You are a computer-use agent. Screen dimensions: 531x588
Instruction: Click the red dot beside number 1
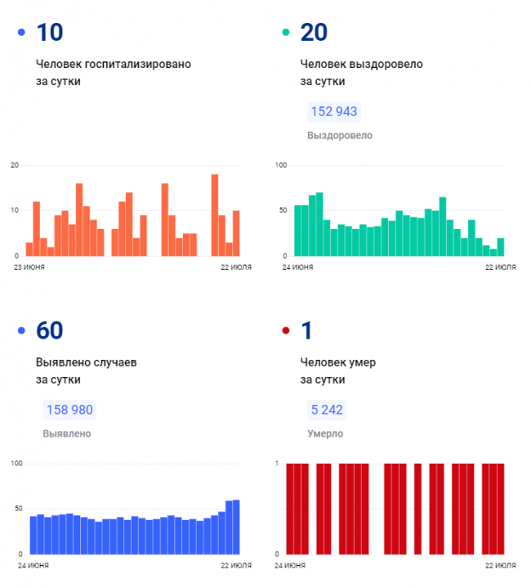pyautogui.click(x=286, y=331)
